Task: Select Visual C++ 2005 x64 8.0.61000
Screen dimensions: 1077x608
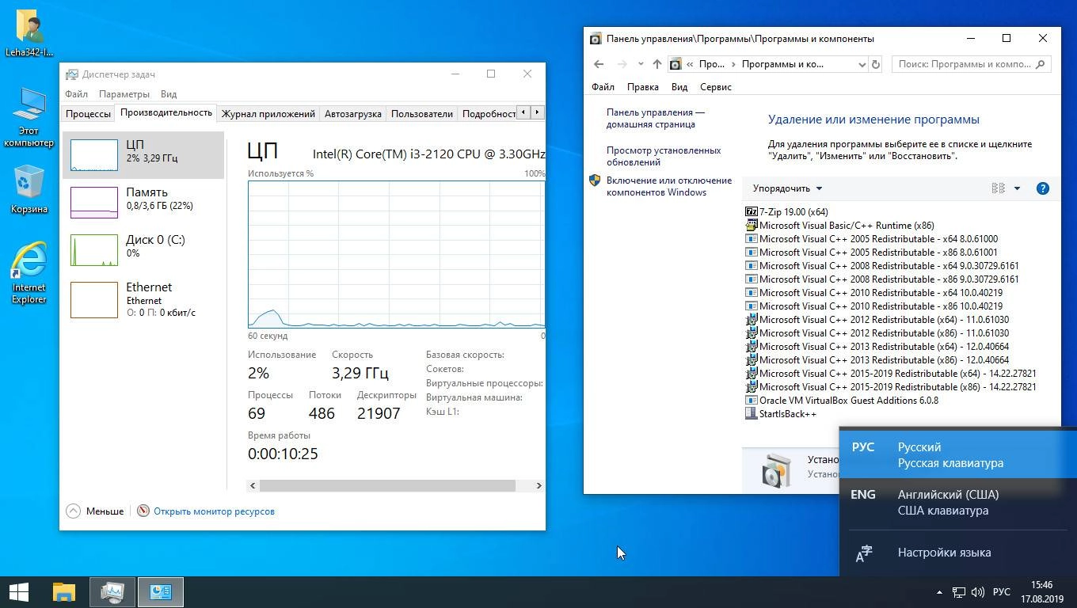Action: click(x=872, y=238)
